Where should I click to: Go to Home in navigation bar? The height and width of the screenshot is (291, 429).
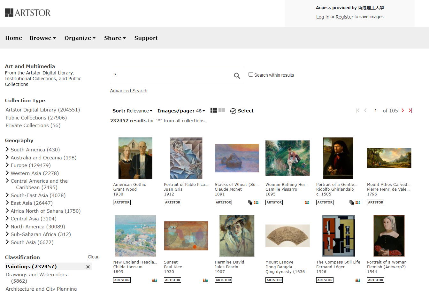point(14,38)
